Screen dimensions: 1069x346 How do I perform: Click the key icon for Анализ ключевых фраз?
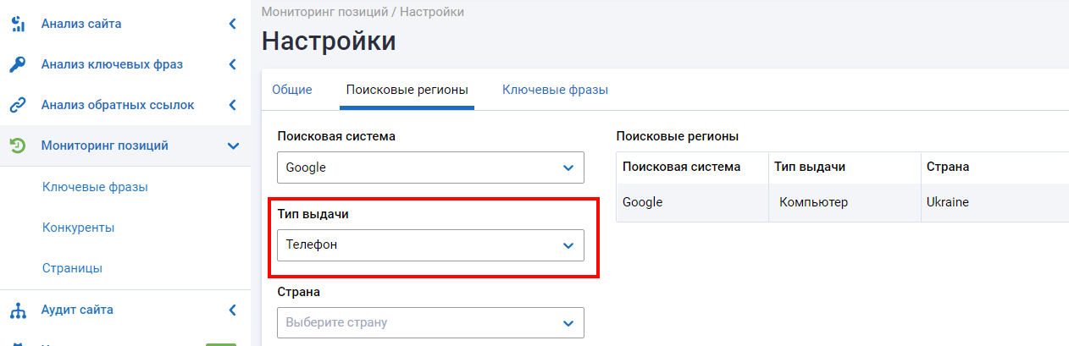click(17, 64)
